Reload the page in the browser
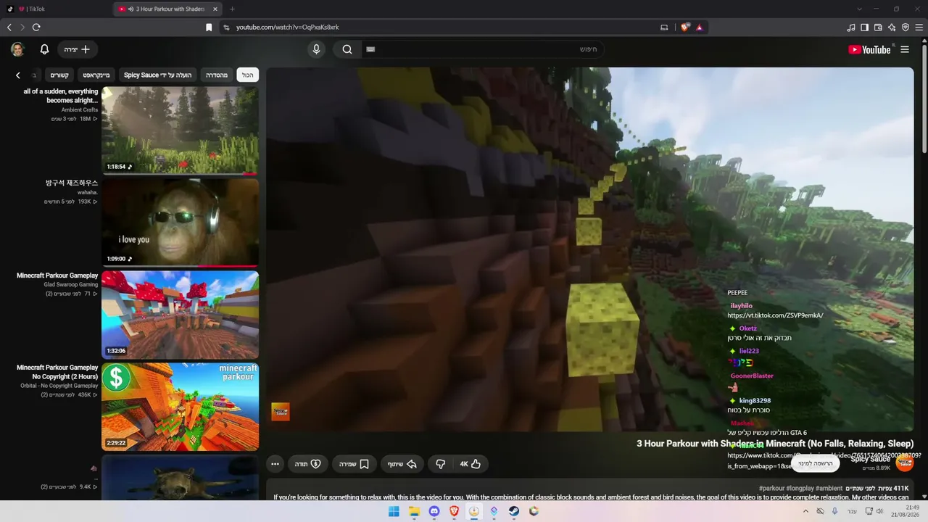Image resolution: width=928 pixels, height=522 pixels. pyautogui.click(x=36, y=27)
